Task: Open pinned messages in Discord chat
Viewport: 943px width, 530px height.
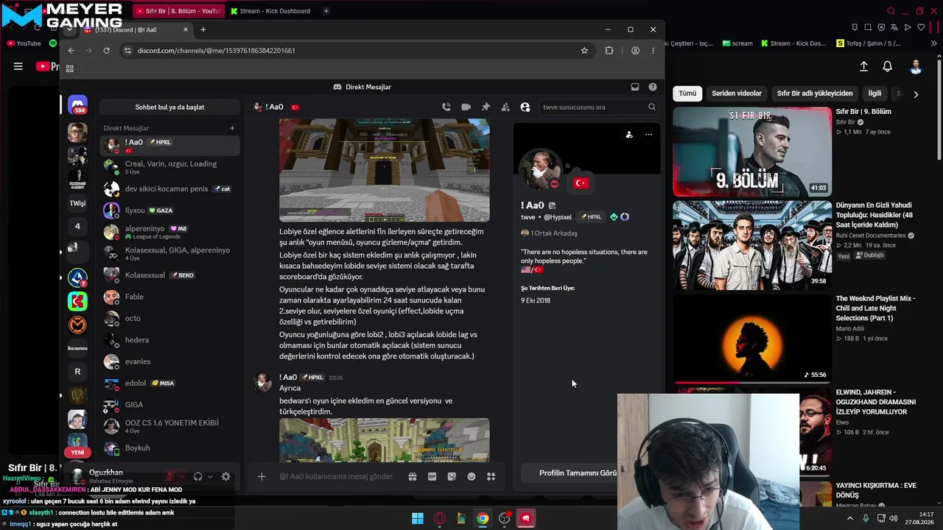Action: click(486, 107)
